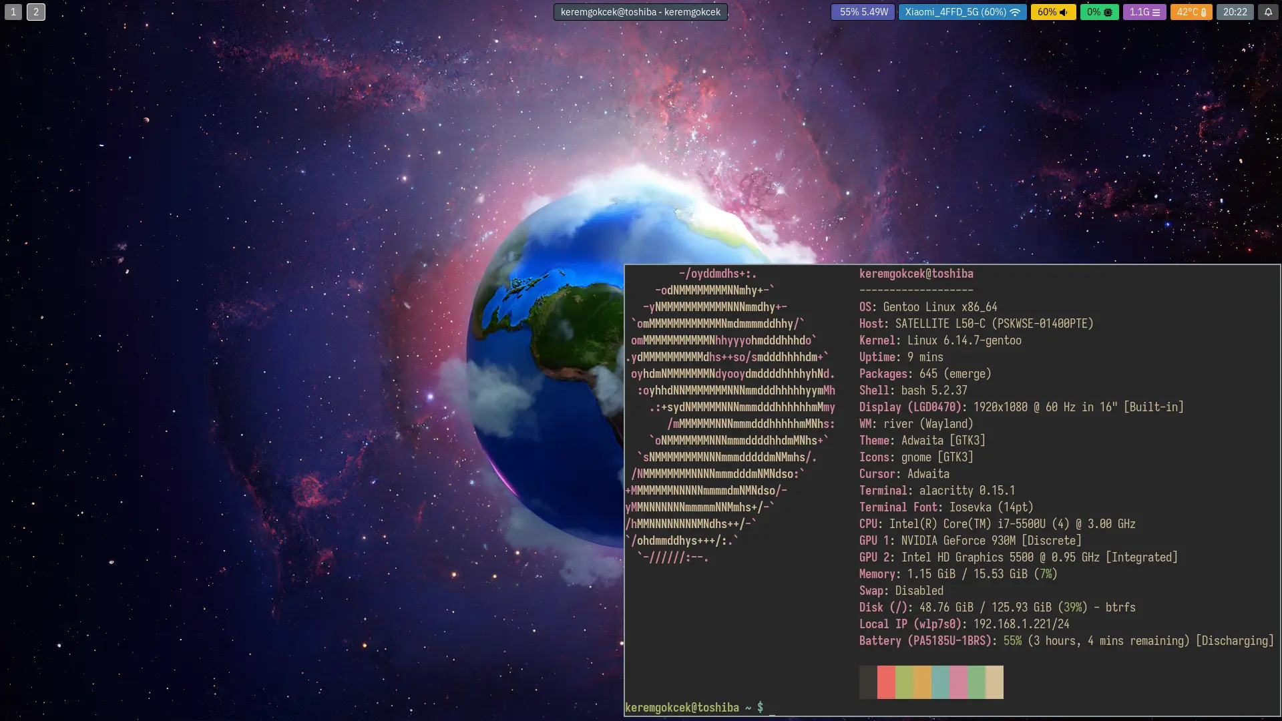Switch to workspace tag 1
Image resolution: width=1282 pixels, height=721 pixels.
[13, 12]
